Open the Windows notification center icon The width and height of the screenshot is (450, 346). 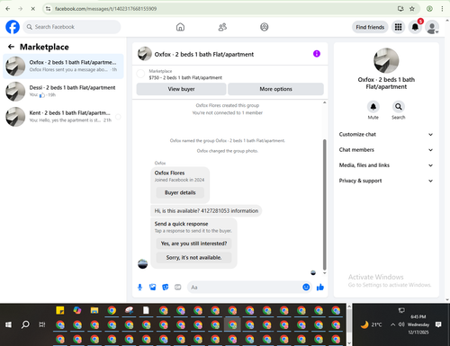(438, 324)
